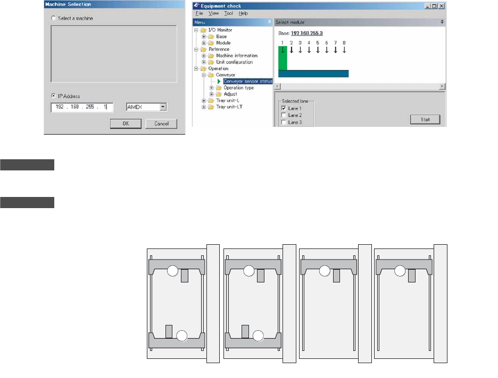This screenshot has height=378, width=498.
Task: Click the Machine information folder icon
Action: pos(211,56)
